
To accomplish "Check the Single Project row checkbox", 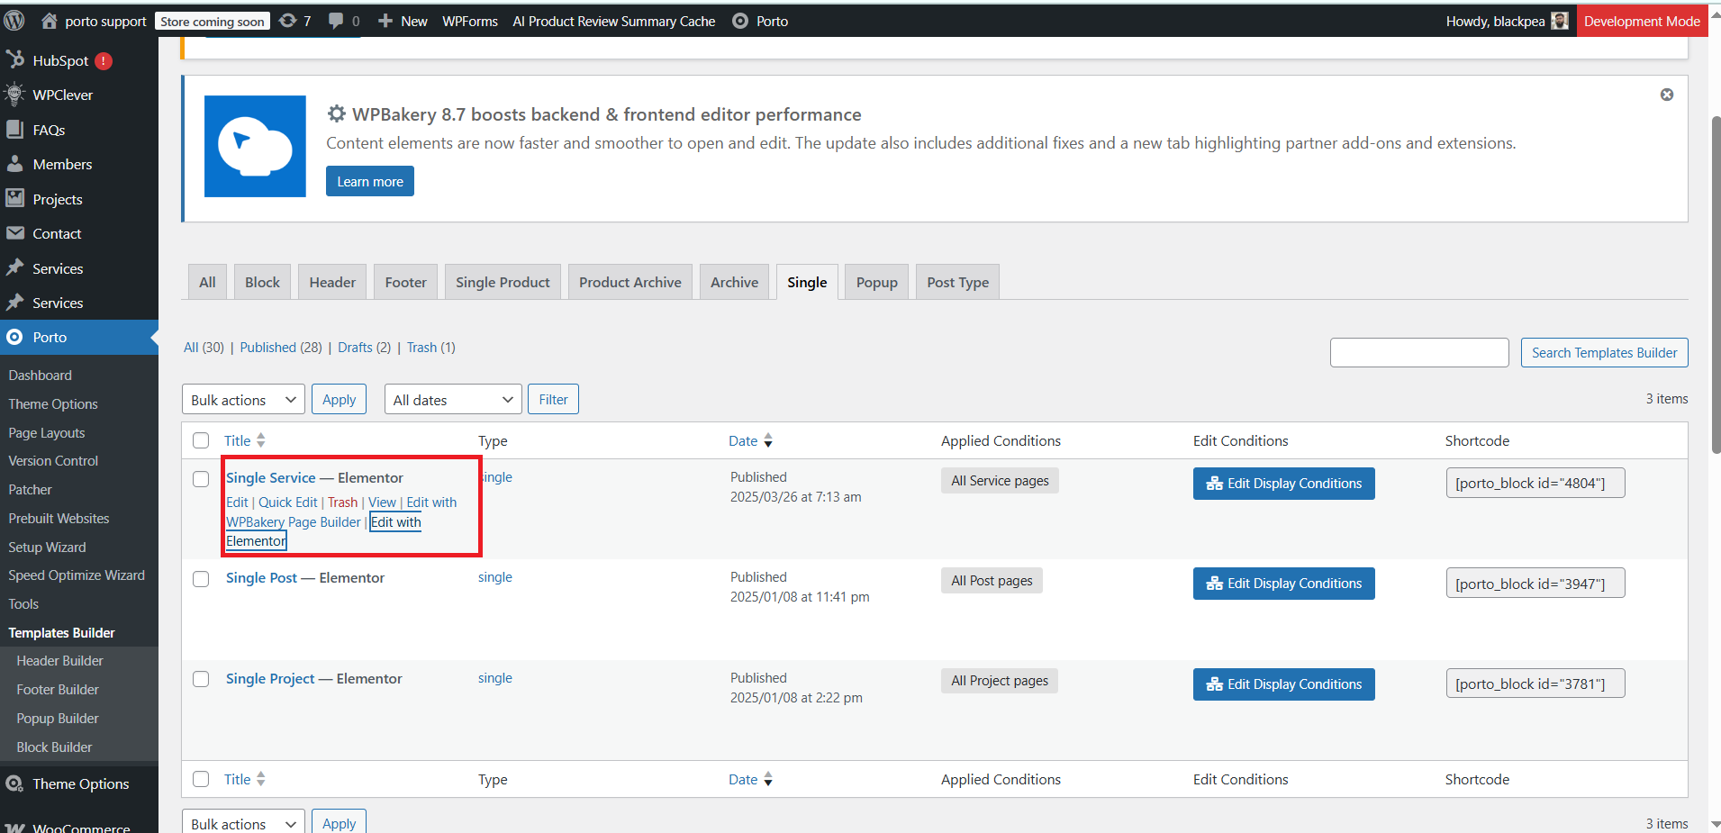I will (x=201, y=679).
